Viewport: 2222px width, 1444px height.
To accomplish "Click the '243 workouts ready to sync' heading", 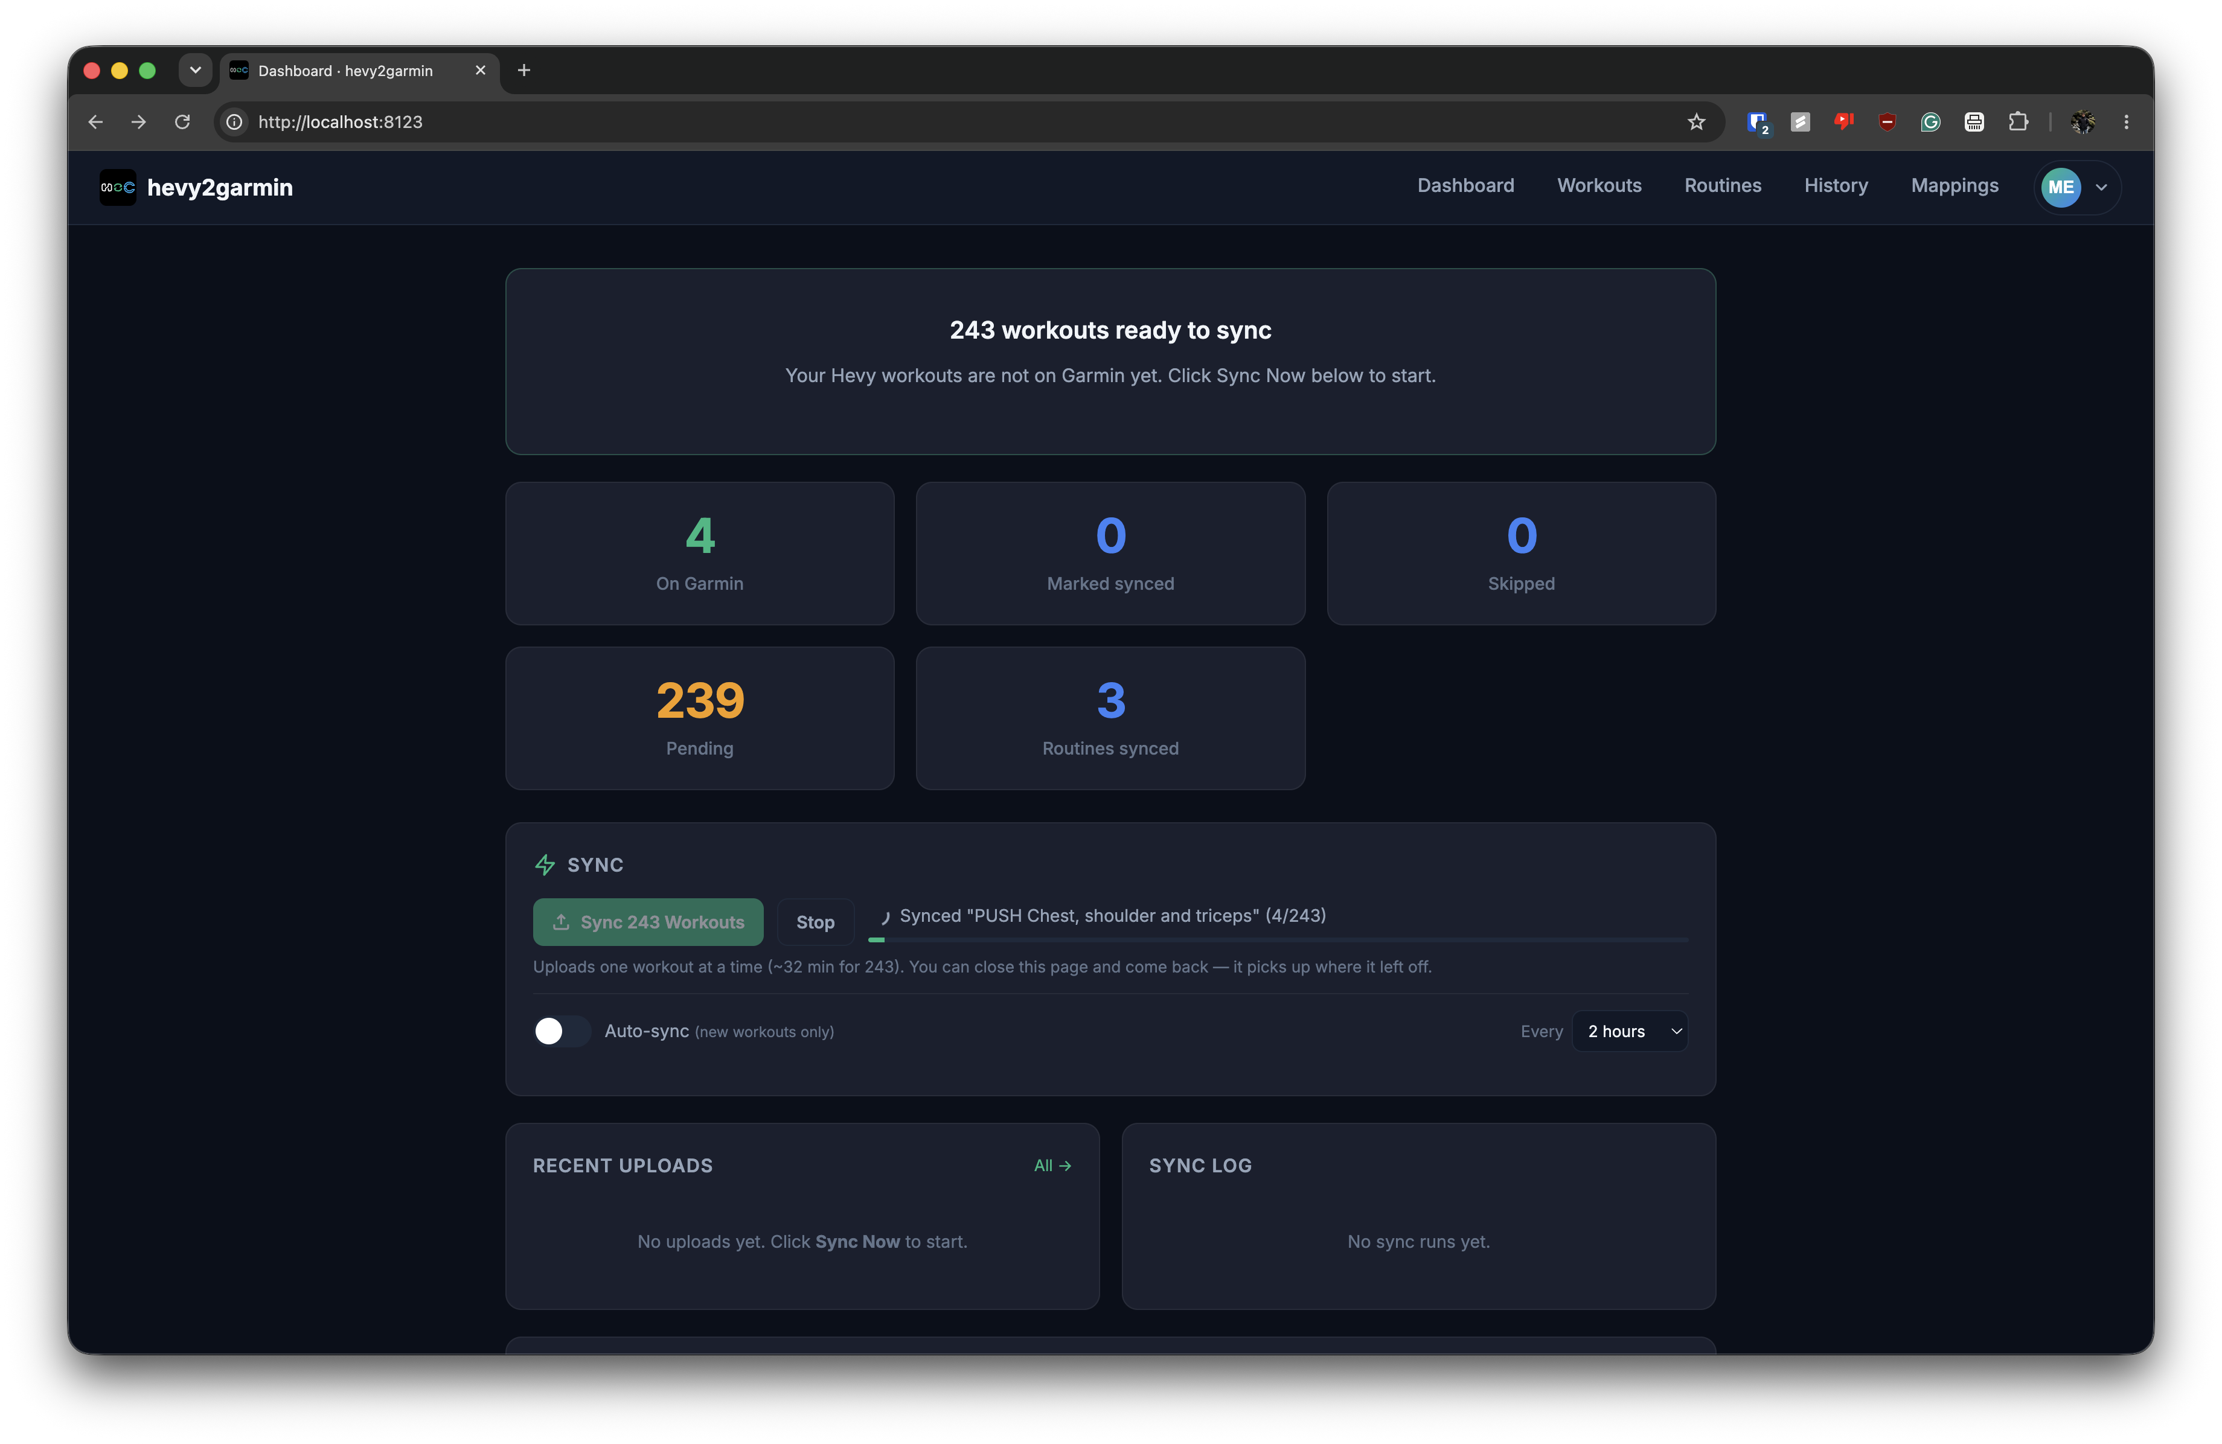I will tap(1110, 330).
